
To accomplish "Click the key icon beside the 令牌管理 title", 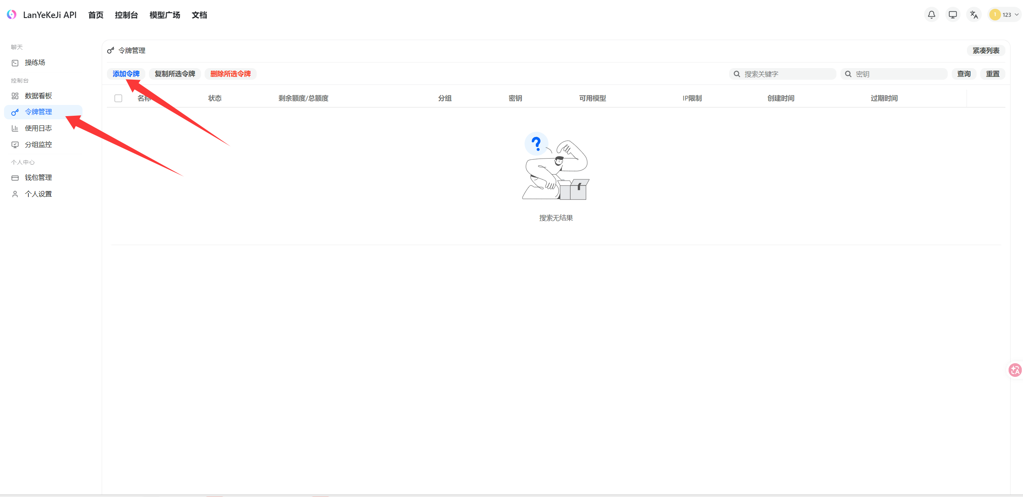I will [111, 50].
